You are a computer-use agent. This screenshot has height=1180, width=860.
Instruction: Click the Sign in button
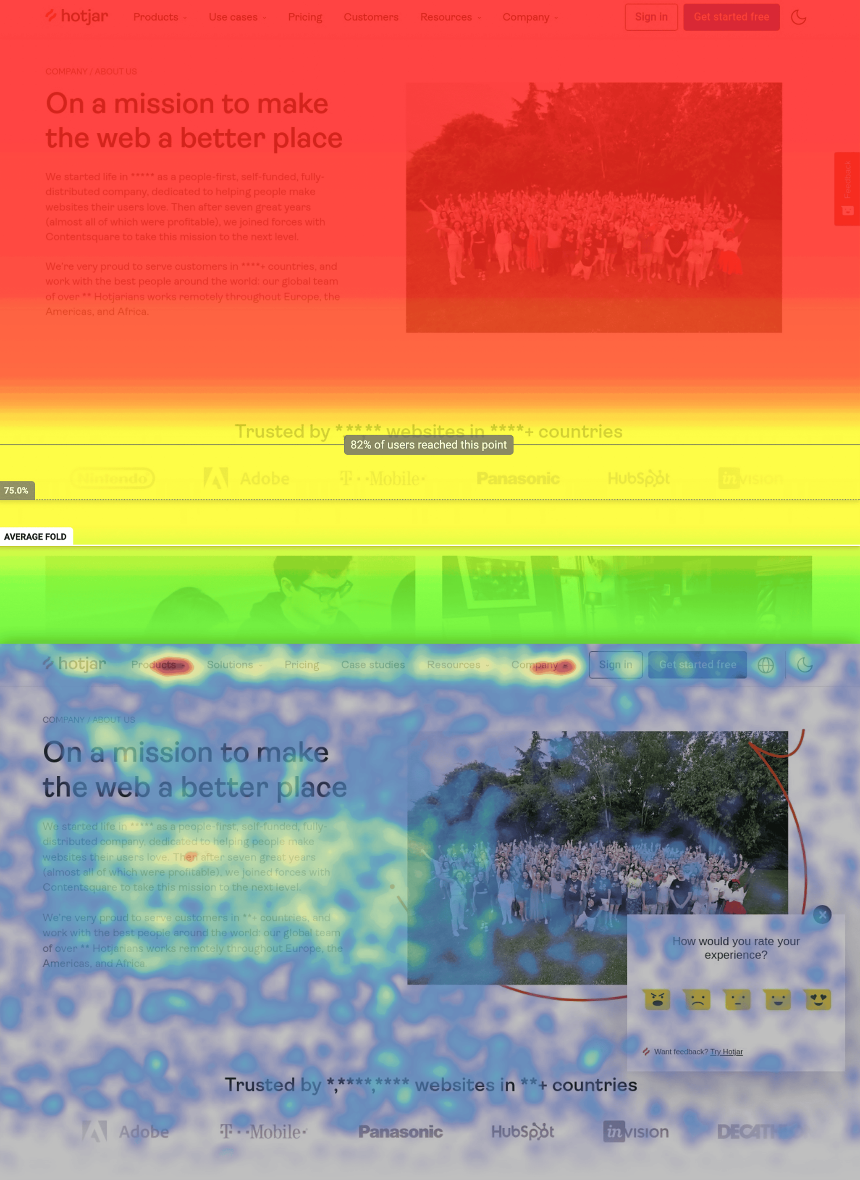click(x=651, y=16)
